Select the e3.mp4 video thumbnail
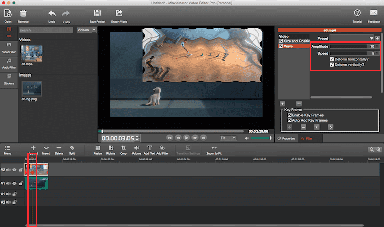Screen dimensions: 384x227 click(32, 53)
